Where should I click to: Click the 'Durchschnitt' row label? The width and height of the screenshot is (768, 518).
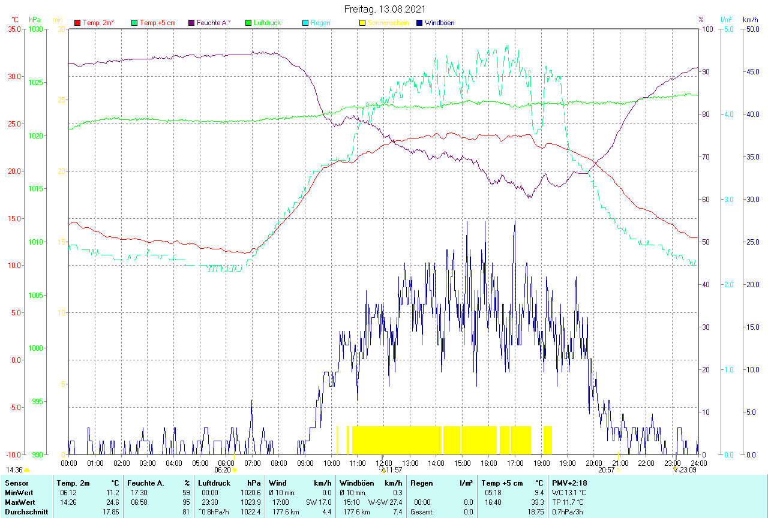(26, 512)
